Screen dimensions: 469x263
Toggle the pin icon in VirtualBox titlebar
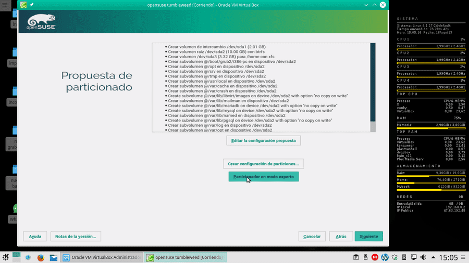pyautogui.click(x=32, y=5)
